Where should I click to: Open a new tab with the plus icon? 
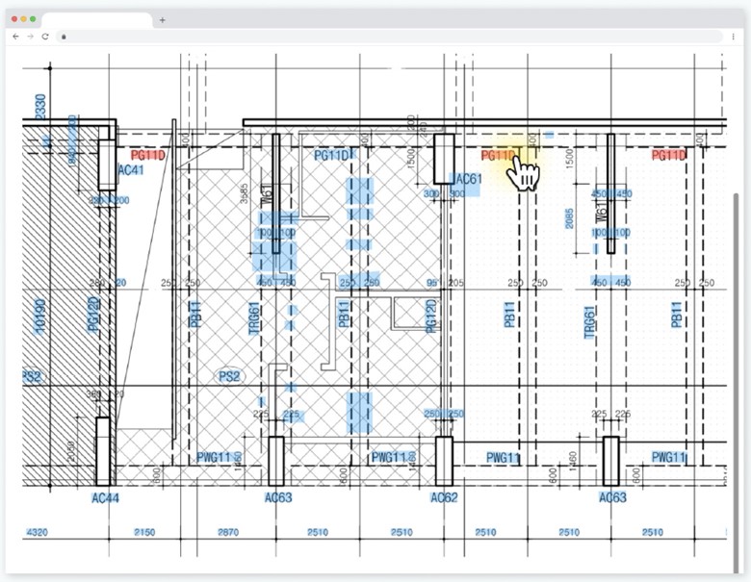coord(162,19)
